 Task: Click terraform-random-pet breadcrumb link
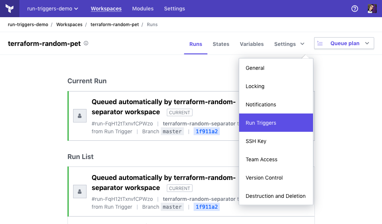pos(115,25)
